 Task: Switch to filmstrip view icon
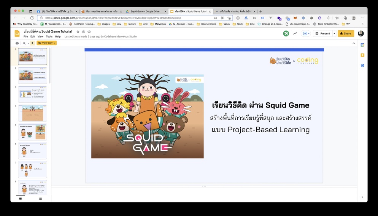coord(20,199)
